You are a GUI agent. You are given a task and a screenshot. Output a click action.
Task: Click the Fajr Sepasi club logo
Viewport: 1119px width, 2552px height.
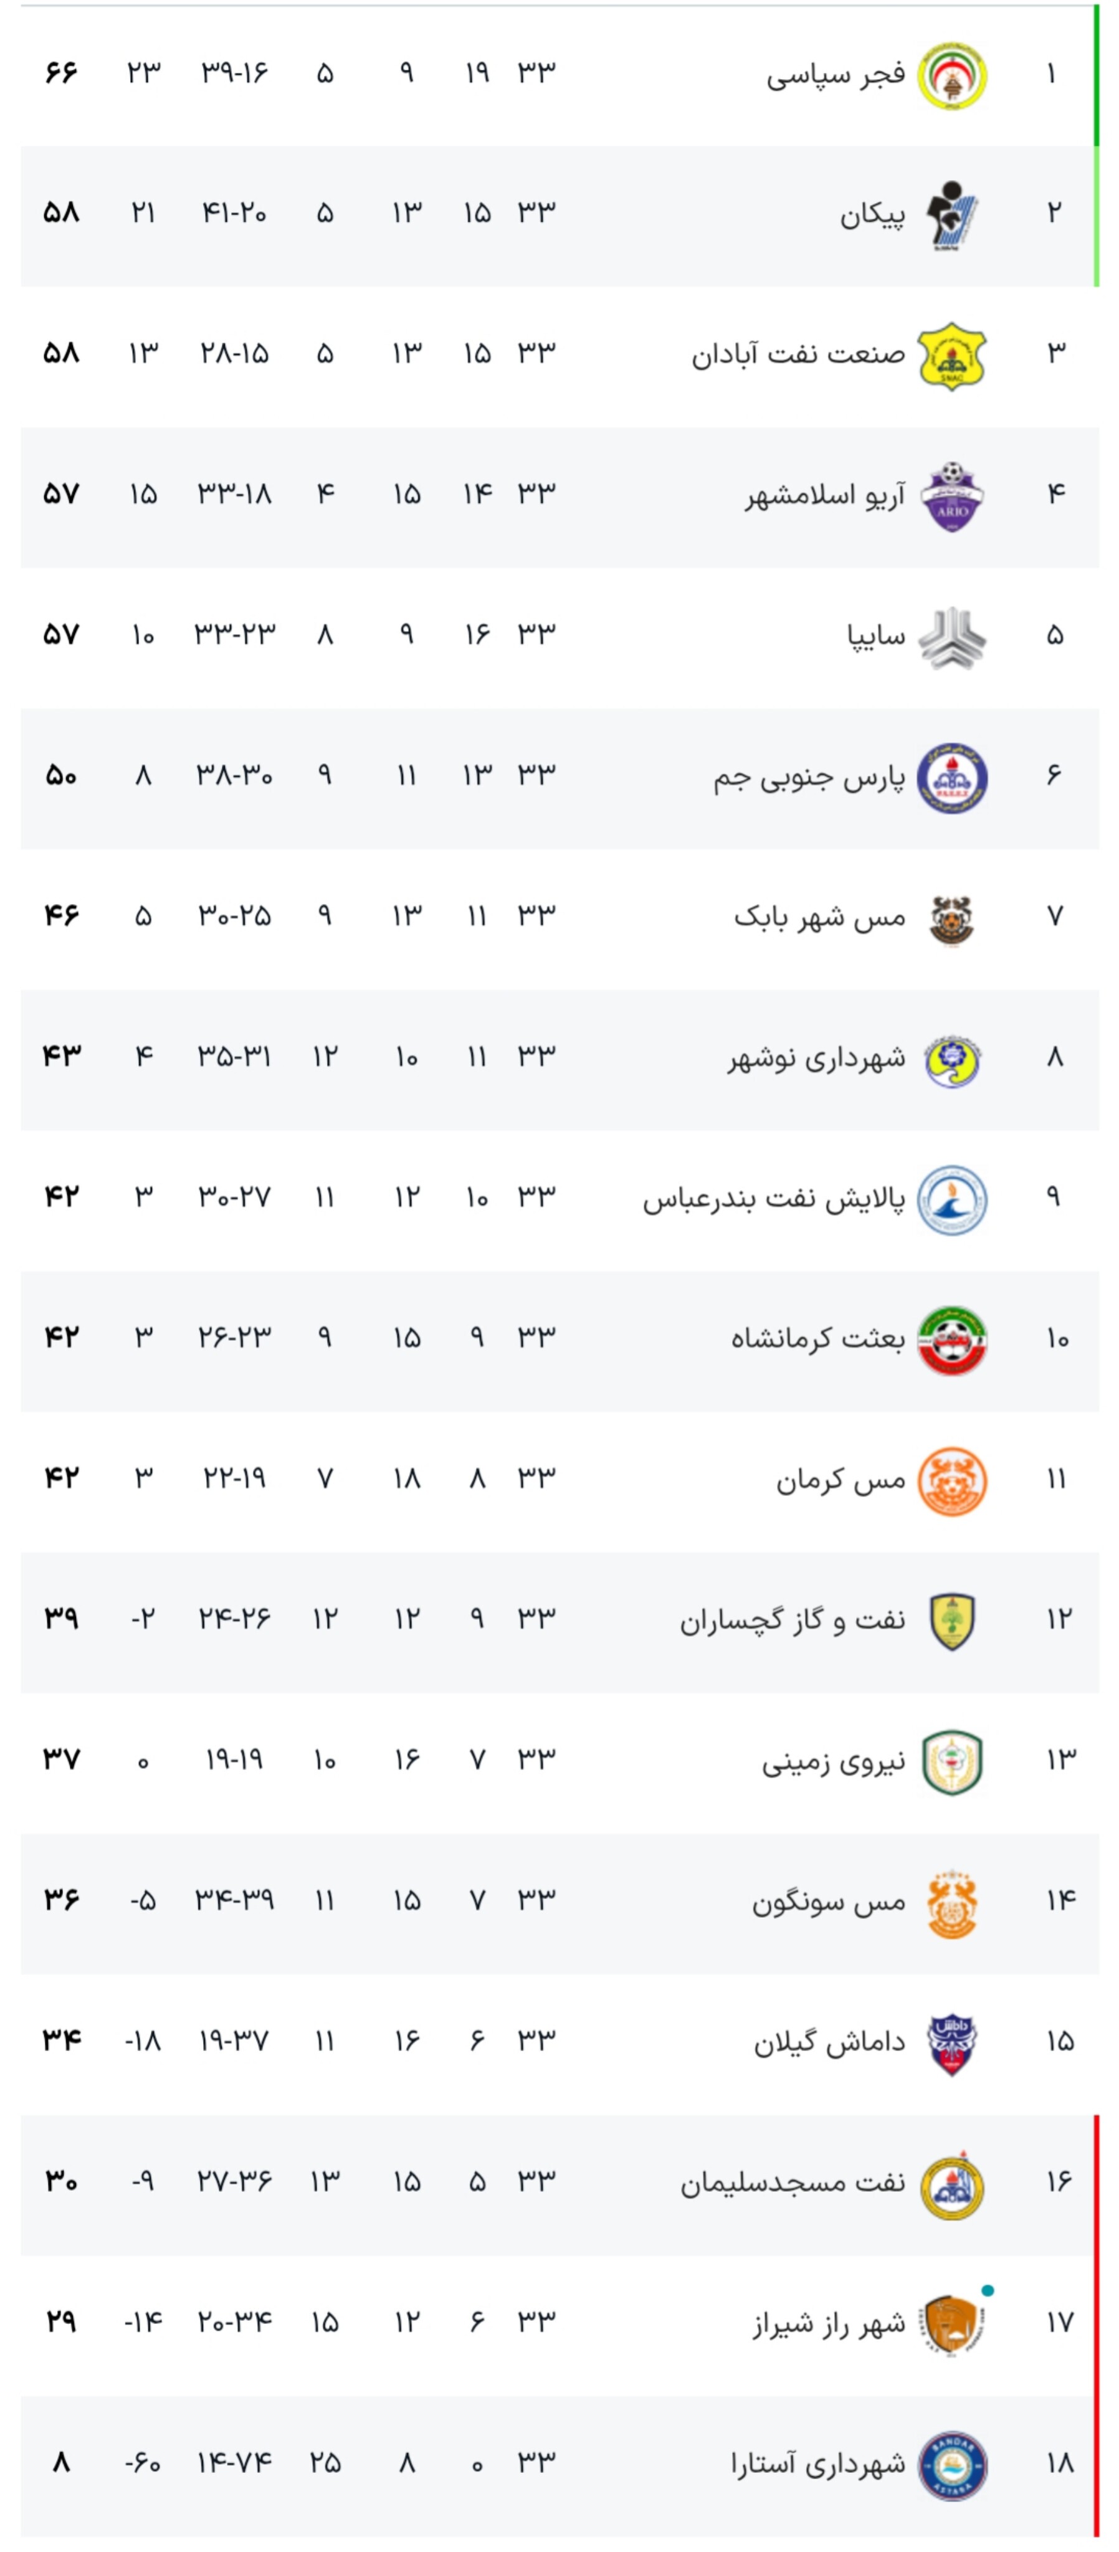(951, 75)
